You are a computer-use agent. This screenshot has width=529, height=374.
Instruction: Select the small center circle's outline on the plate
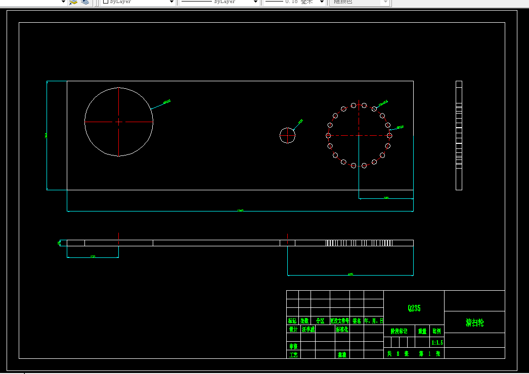click(280, 135)
